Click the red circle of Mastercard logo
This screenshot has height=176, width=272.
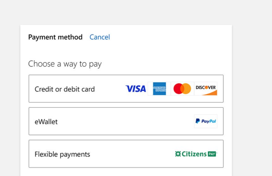coord(178,89)
